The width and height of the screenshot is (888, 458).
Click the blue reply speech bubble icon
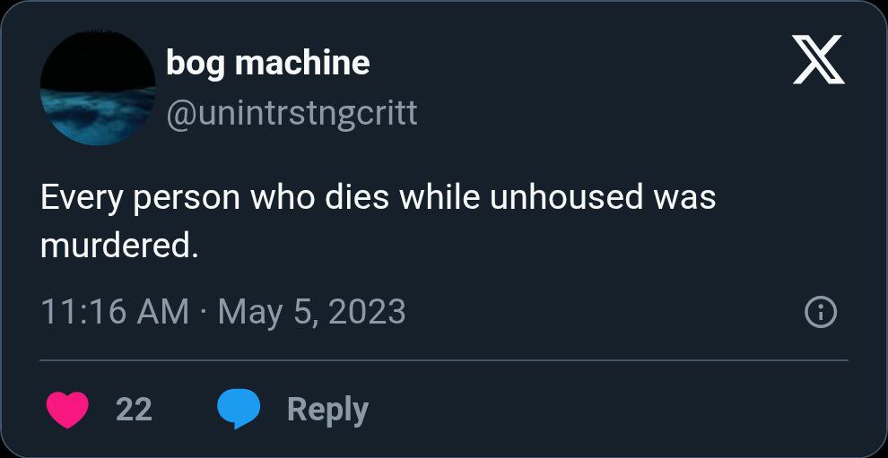239,410
